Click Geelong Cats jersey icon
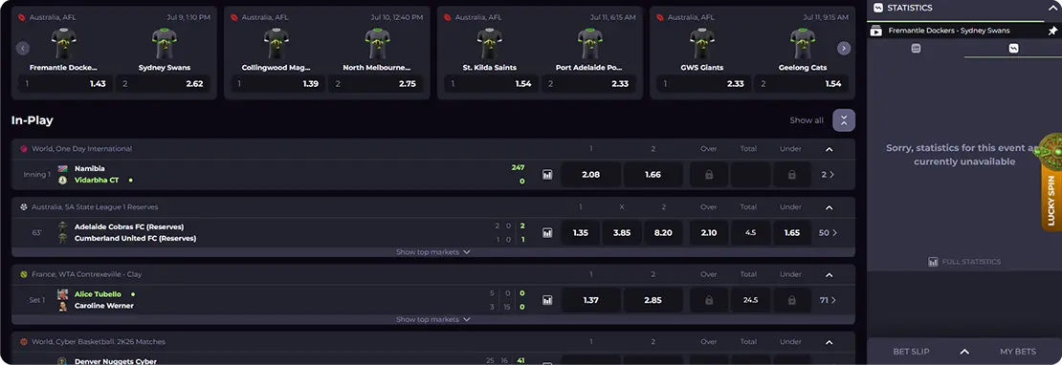 pyautogui.click(x=803, y=43)
